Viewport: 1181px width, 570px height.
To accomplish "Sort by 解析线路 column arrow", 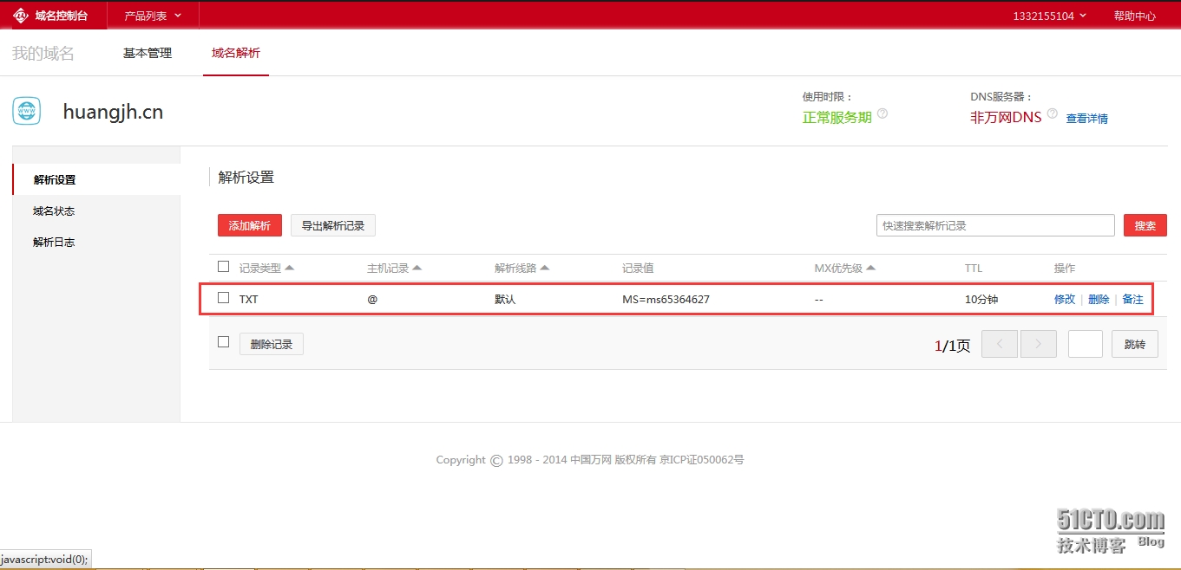I will point(545,269).
